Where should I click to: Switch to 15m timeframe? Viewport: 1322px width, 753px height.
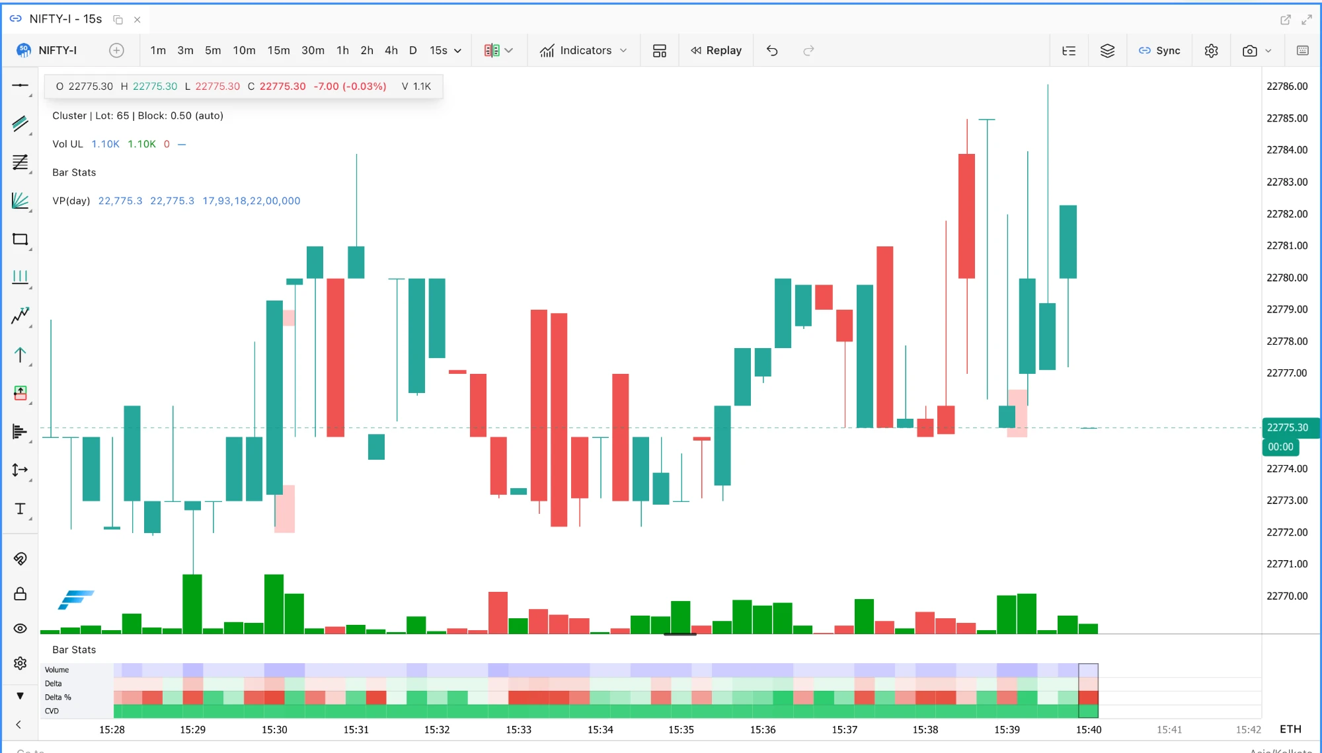pos(278,50)
